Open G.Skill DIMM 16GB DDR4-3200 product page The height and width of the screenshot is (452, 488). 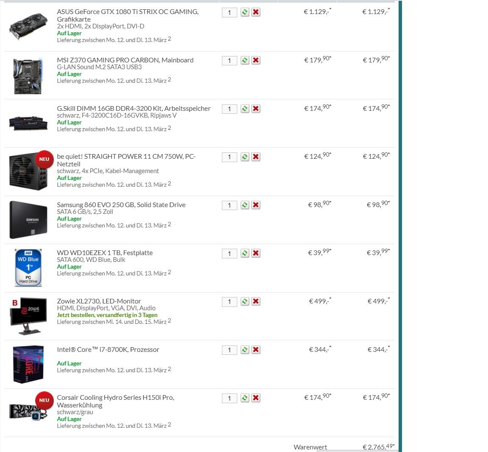[133, 109]
